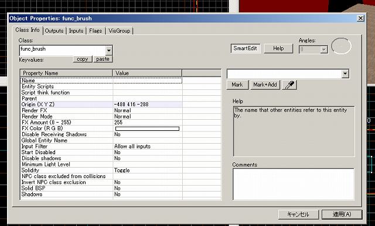Expand the value dropdown above Mark button
The width and height of the screenshot is (375, 226).
click(x=345, y=74)
